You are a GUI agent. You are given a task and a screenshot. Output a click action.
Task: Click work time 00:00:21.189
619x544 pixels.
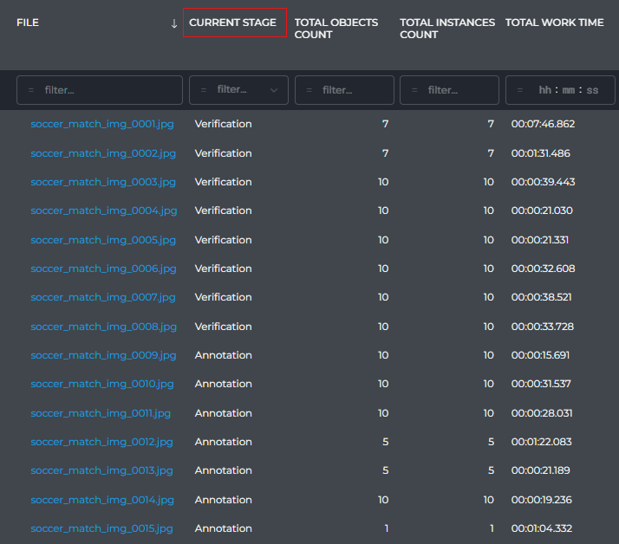tap(540, 470)
